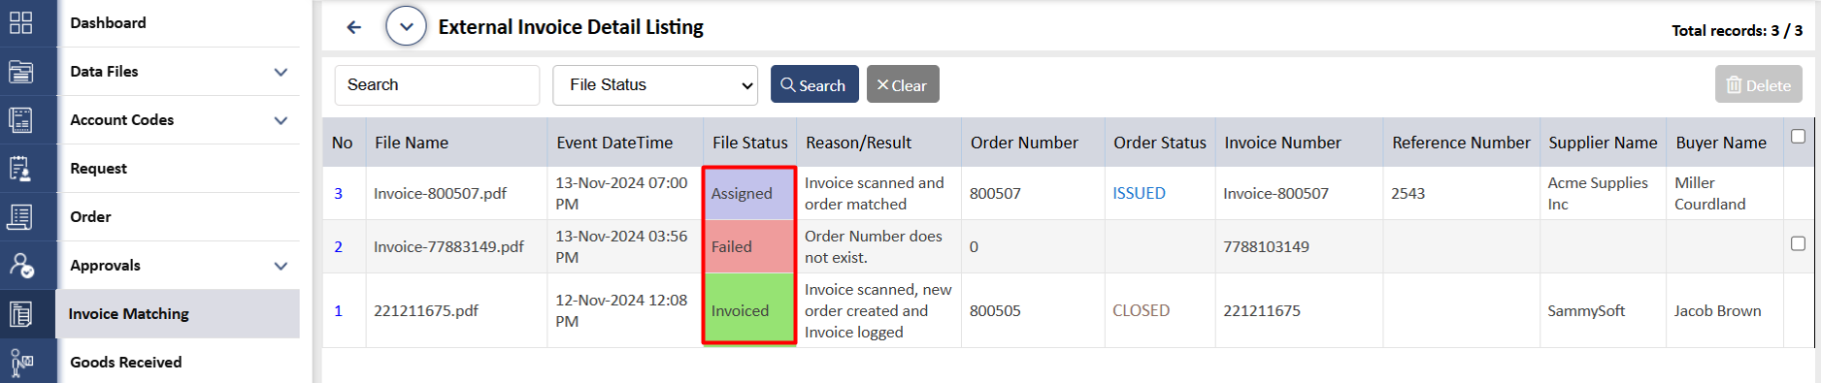Click the circled chevron beside page title
This screenshot has width=1821, height=383.
tap(407, 26)
